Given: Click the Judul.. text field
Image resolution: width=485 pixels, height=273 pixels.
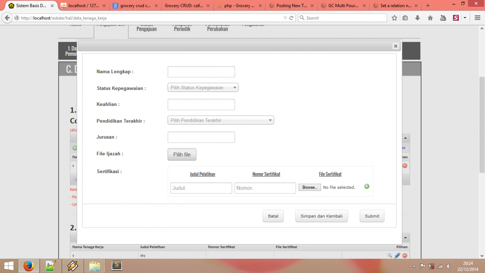Looking at the screenshot, I should point(201,188).
